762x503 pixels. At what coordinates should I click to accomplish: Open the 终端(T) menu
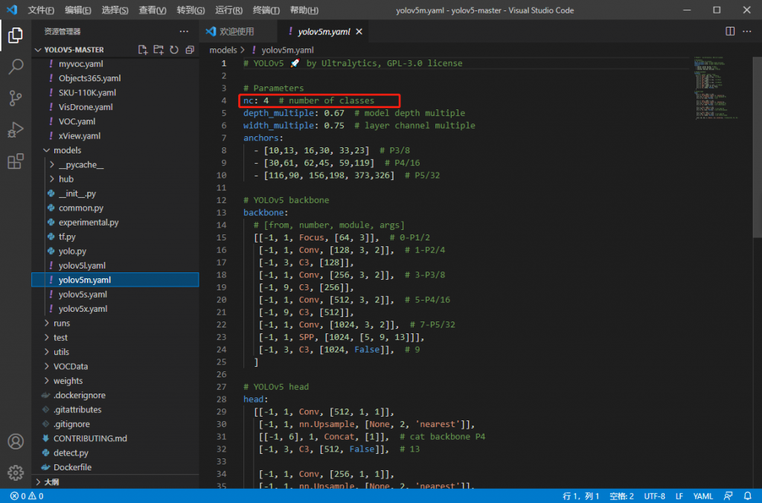coord(266,10)
